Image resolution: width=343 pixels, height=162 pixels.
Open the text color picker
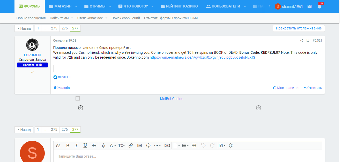pyautogui.click(x=103, y=145)
